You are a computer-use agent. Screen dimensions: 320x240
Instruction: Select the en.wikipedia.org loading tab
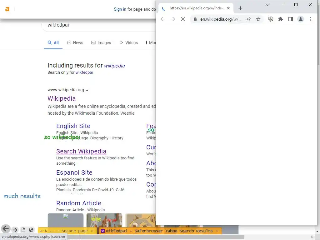(196, 8)
